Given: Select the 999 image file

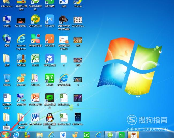Looking at the screenshot, I should coord(78,62).
